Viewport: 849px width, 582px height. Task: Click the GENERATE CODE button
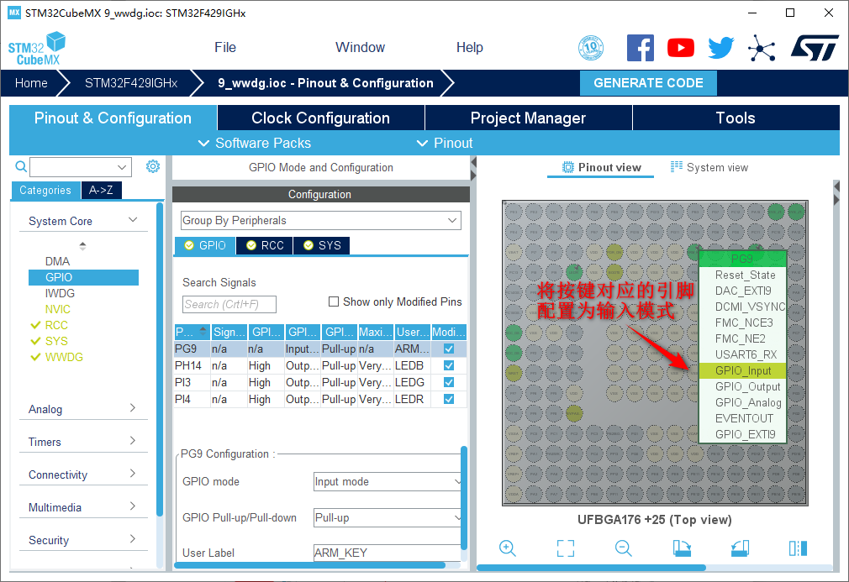point(648,83)
